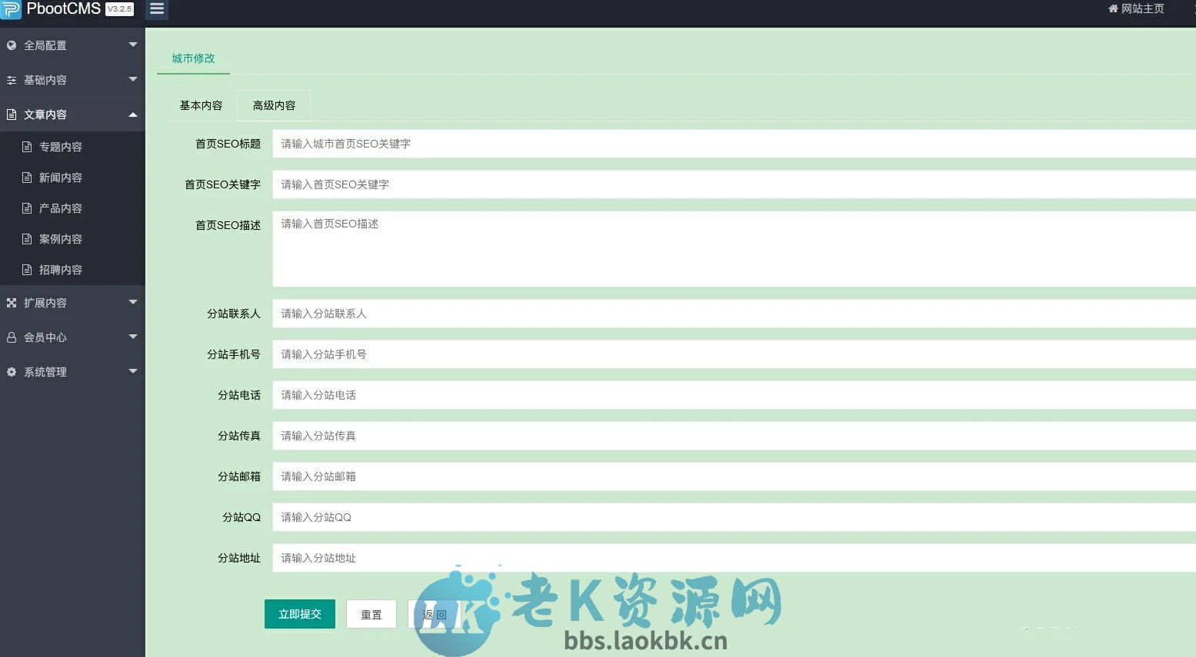Click the PbootCMS logo icon
The image size is (1196, 657).
coord(10,9)
